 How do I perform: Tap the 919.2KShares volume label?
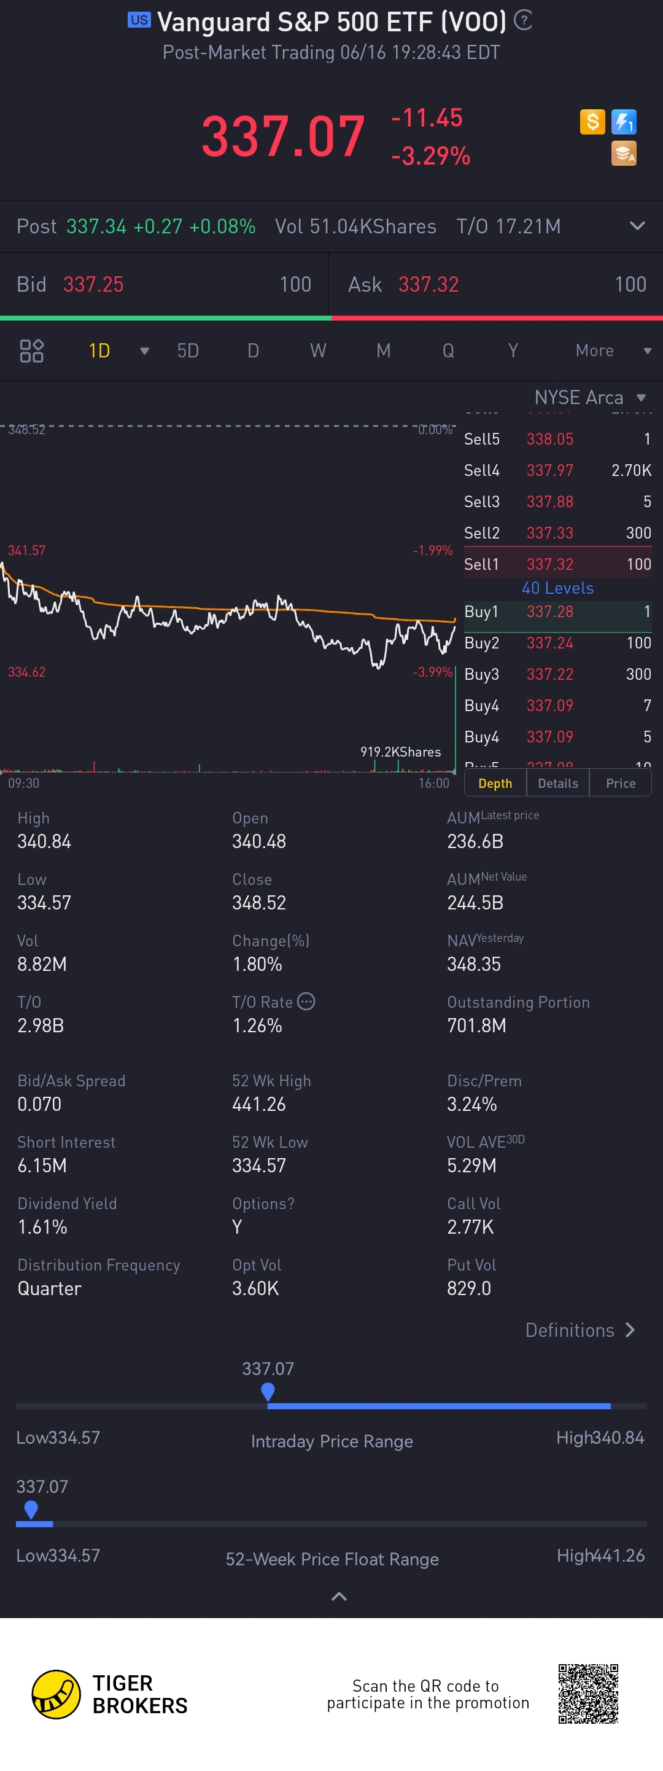pos(400,752)
